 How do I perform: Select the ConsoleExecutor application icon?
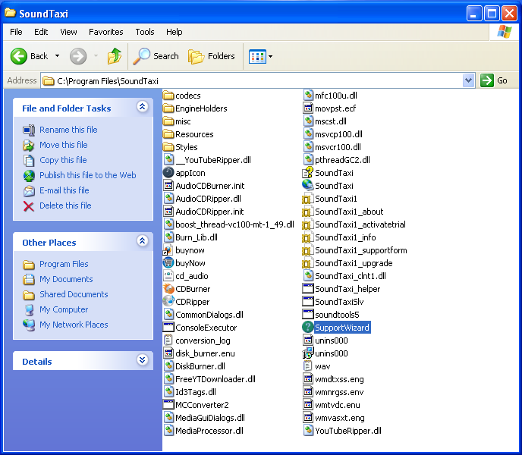[x=168, y=328]
